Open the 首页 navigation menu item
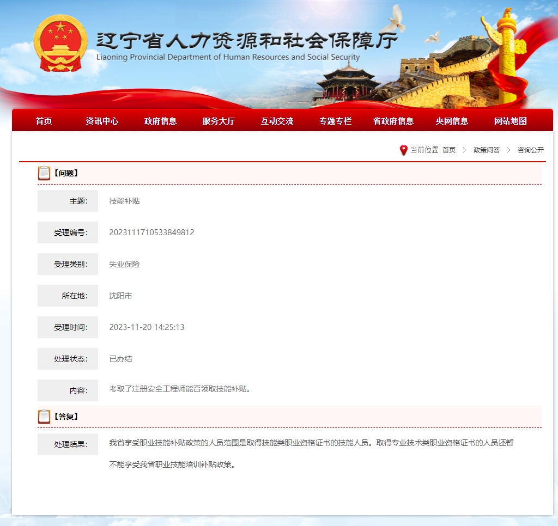Screen dimensions: 558x526 coord(44,121)
